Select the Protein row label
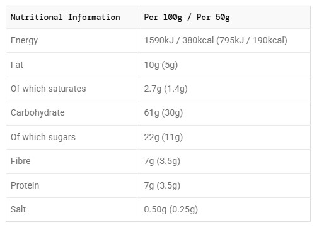 coord(25,185)
